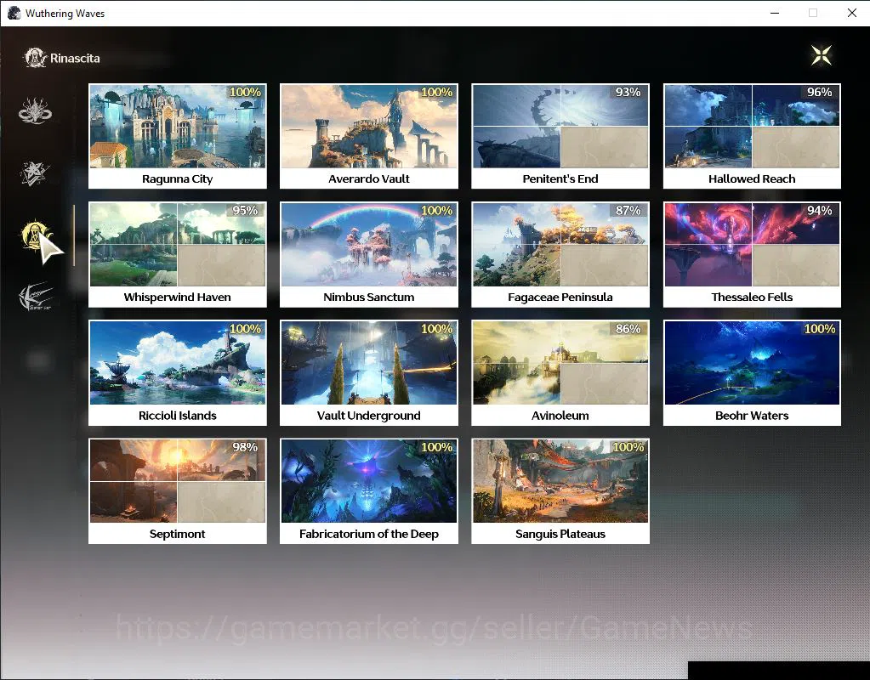Select the Beohr Waters thumbnail

752,363
